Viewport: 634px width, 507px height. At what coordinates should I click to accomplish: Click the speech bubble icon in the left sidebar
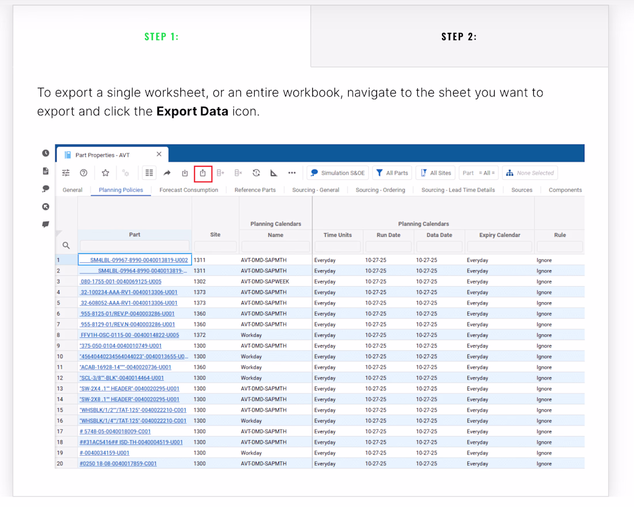click(x=46, y=189)
